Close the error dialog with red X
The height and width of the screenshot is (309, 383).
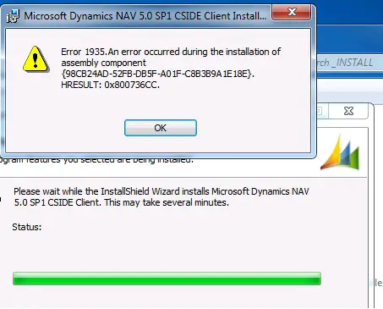292,13
